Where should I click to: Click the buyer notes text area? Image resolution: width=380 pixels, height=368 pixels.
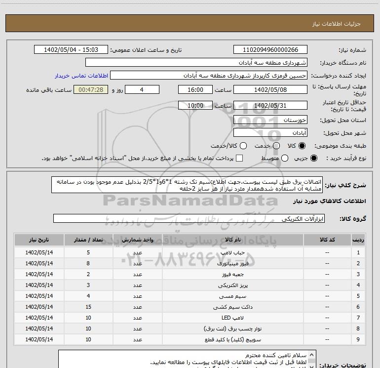[x=187, y=359]
